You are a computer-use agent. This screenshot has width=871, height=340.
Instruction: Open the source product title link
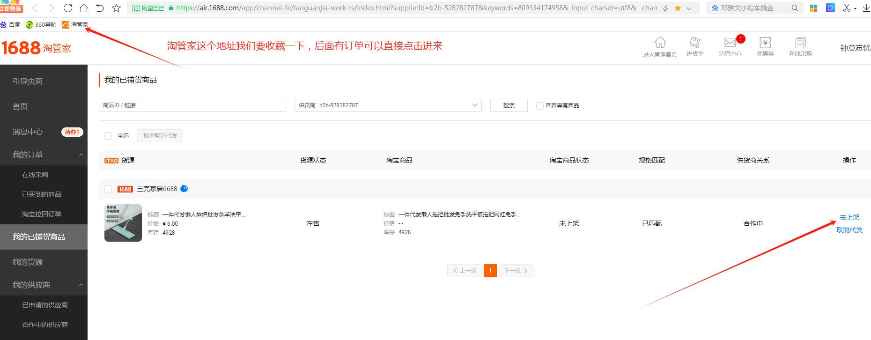coord(203,214)
